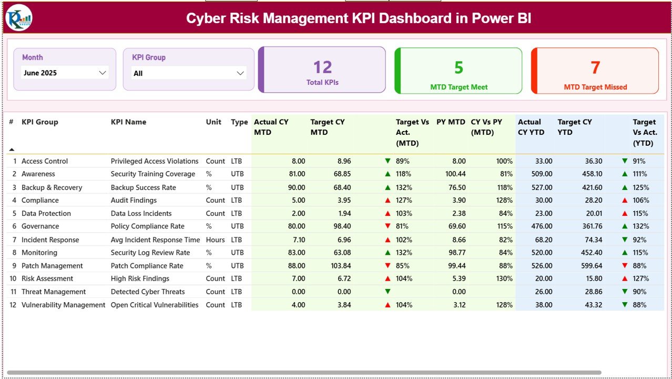Toggle sort on the Actual CY MTD header
Viewport: 672px width, 379px height.
pos(270,127)
